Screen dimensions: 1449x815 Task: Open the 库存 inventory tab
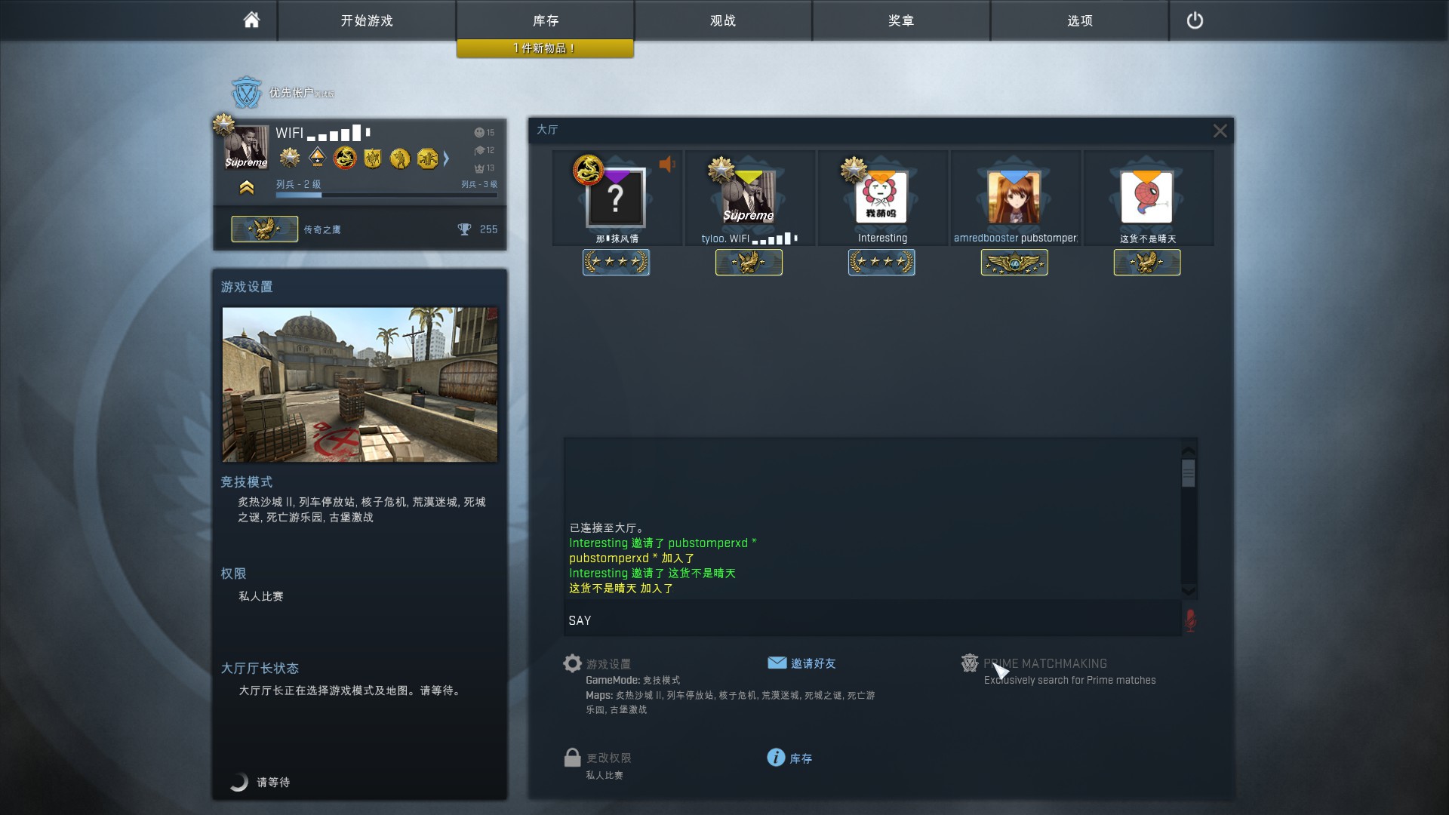545,20
